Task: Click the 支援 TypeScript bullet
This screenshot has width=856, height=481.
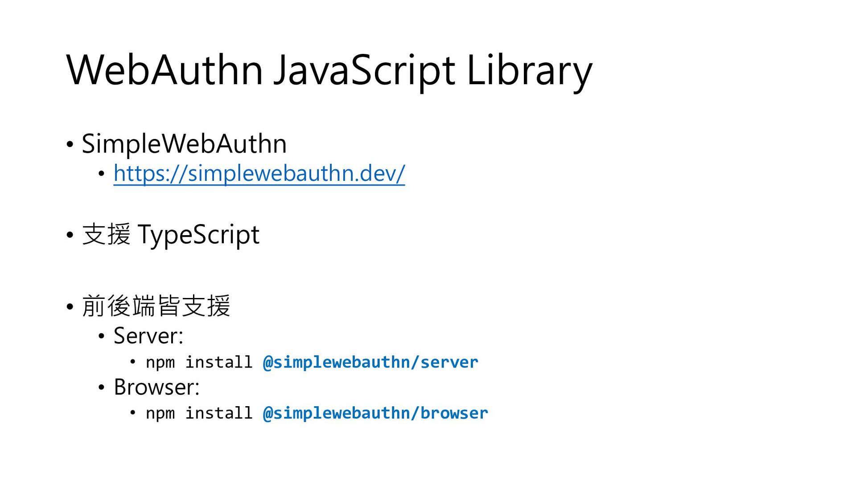Action: [171, 234]
